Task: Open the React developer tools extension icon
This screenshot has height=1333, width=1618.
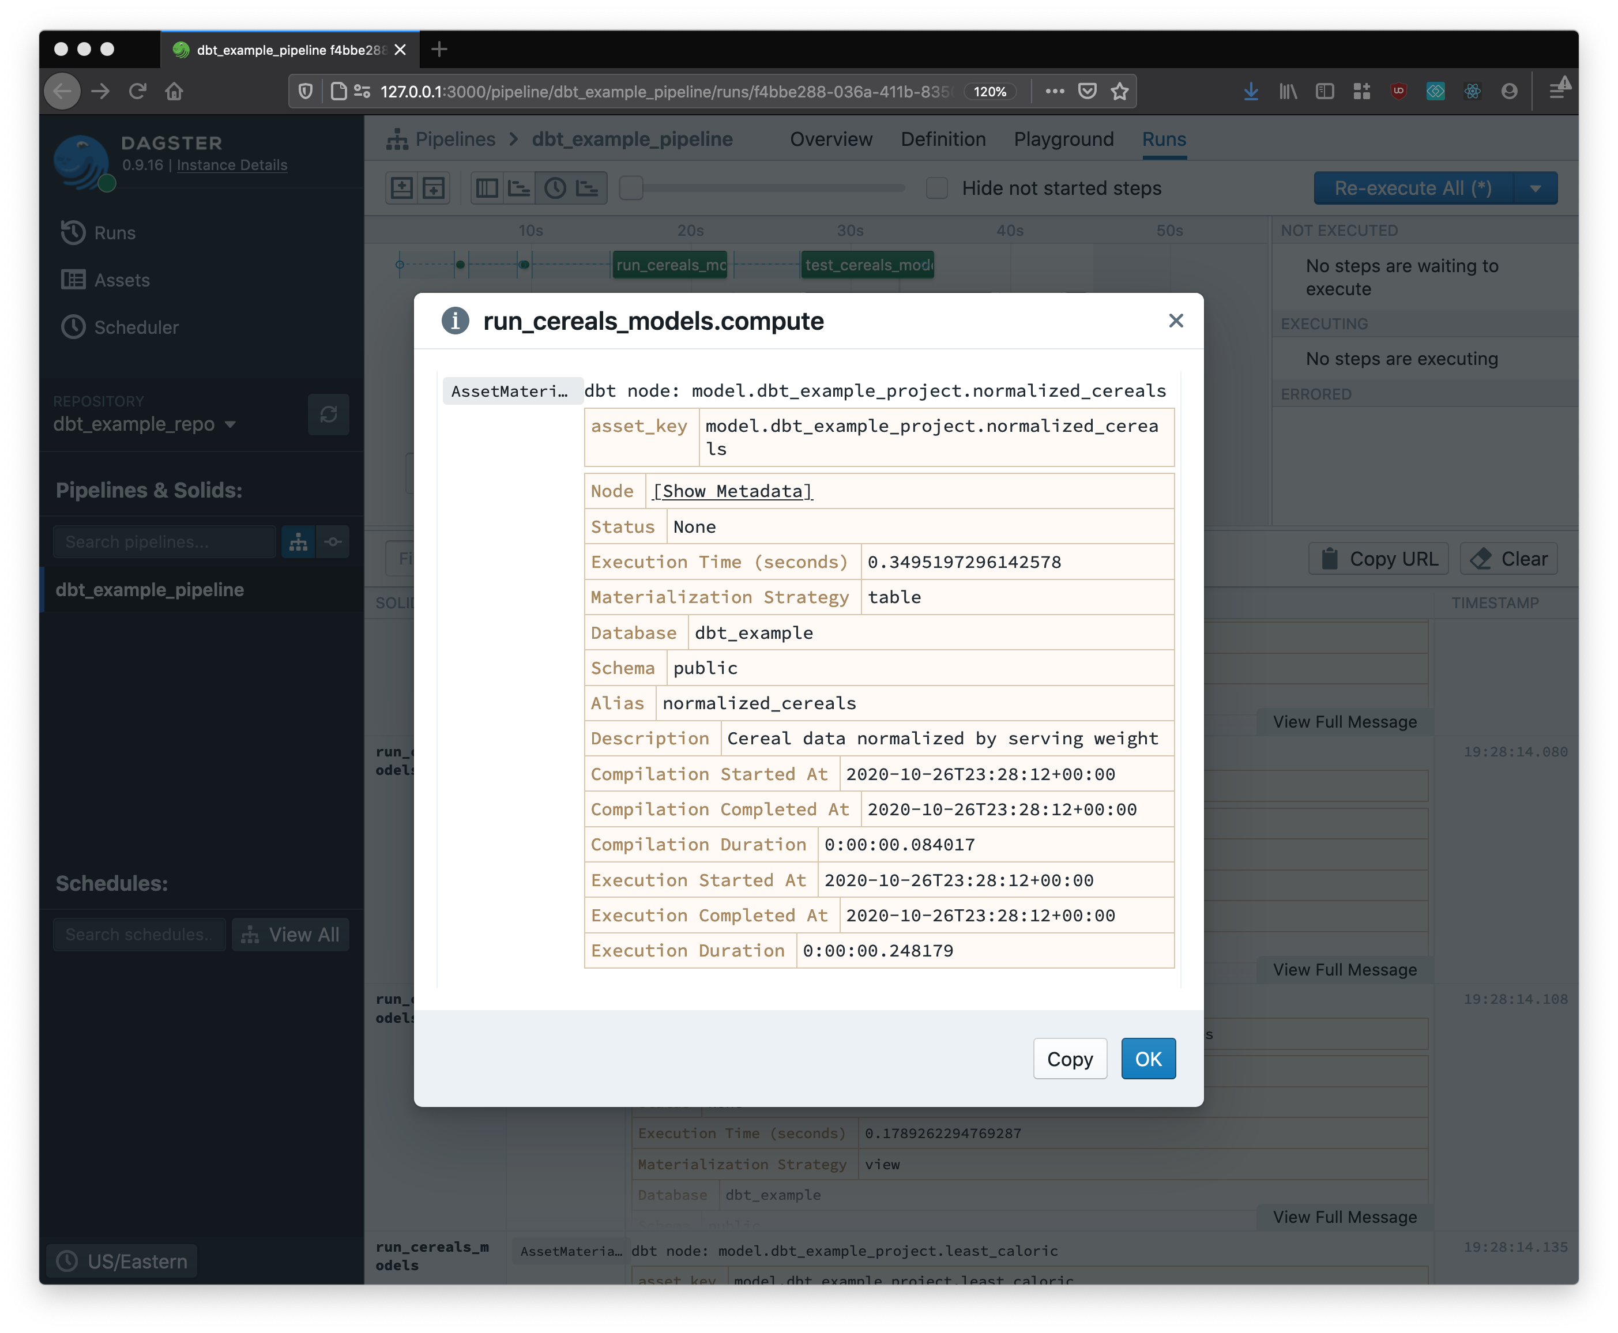Action: [x=1472, y=91]
